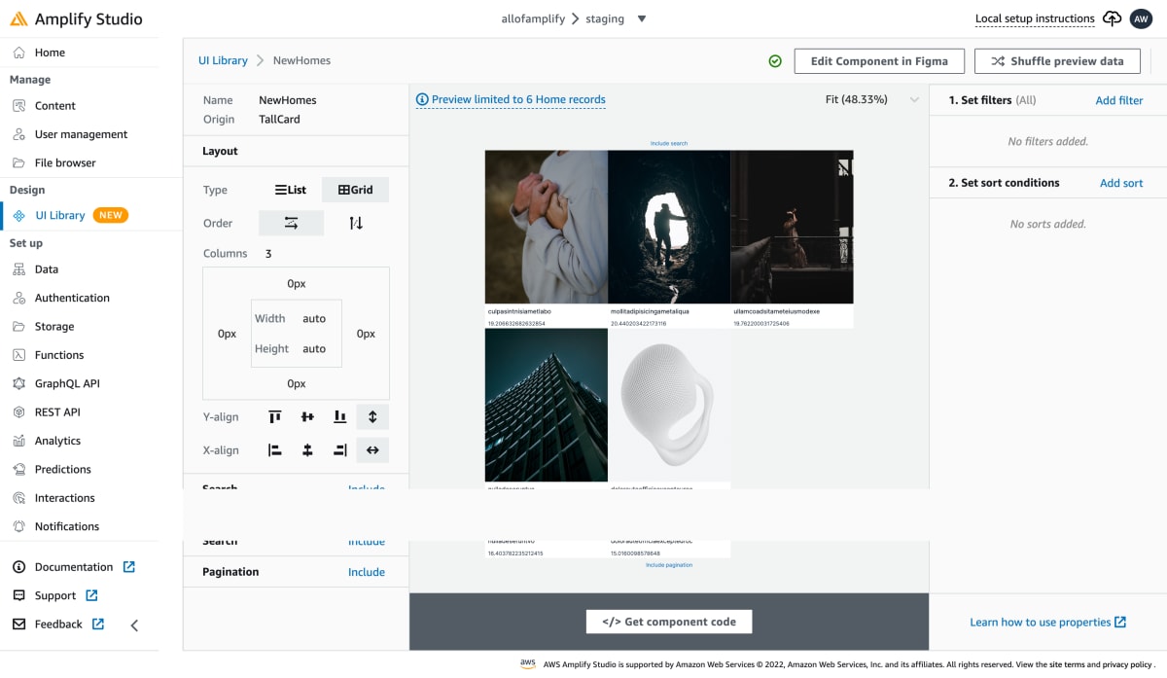Image resolution: width=1167 pixels, height=678 pixels.
Task: Open File browser in sidebar
Action: (x=65, y=162)
